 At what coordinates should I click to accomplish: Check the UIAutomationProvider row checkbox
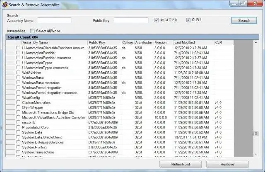coord(18,53)
